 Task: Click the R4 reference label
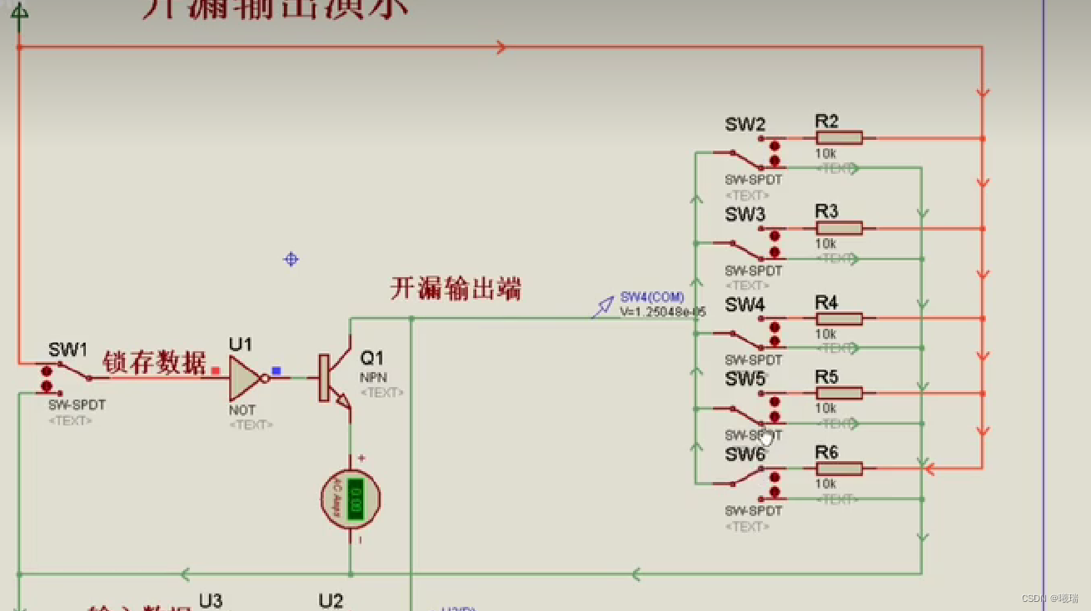(826, 302)
